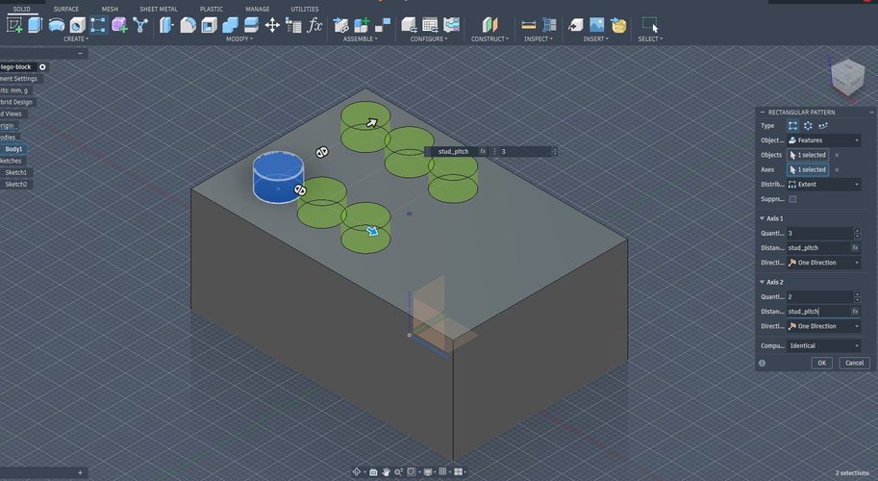
Task: Switch to the SURFACE tab
Action: click(x=66, y=9)
